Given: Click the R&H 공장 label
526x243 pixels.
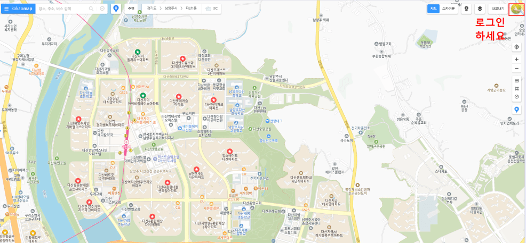Looking at the screenshot, I should 464,107.
